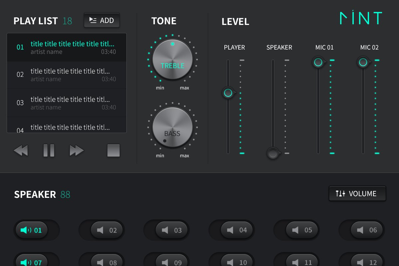Click the SPEAKER level slider handle

(273, 153)
